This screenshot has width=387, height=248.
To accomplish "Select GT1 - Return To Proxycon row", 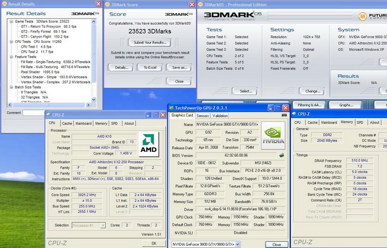I will [x=48, y=26].
